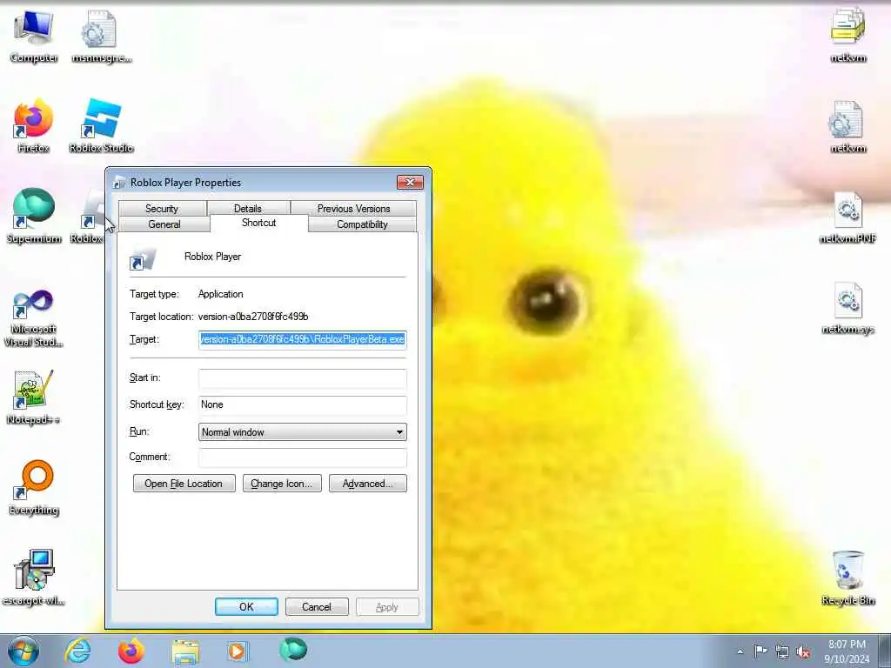Screen dimensions: 891x668
Task: Click the taskbar clock showing 8:07 PM
Action: click(847, 651)
